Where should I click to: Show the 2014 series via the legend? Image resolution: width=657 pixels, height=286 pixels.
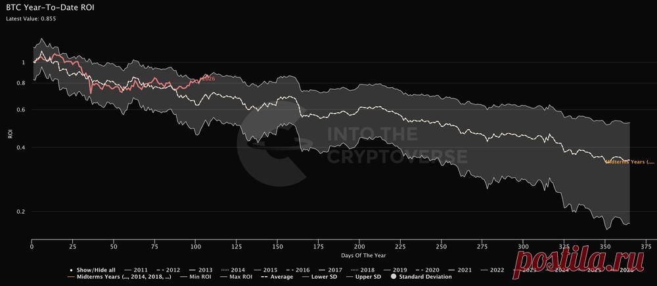[232, 270]
